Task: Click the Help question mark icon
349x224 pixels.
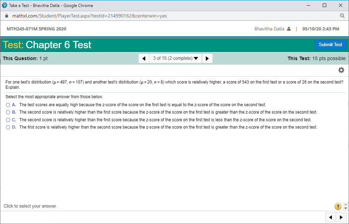Action: tap(337, 207)
